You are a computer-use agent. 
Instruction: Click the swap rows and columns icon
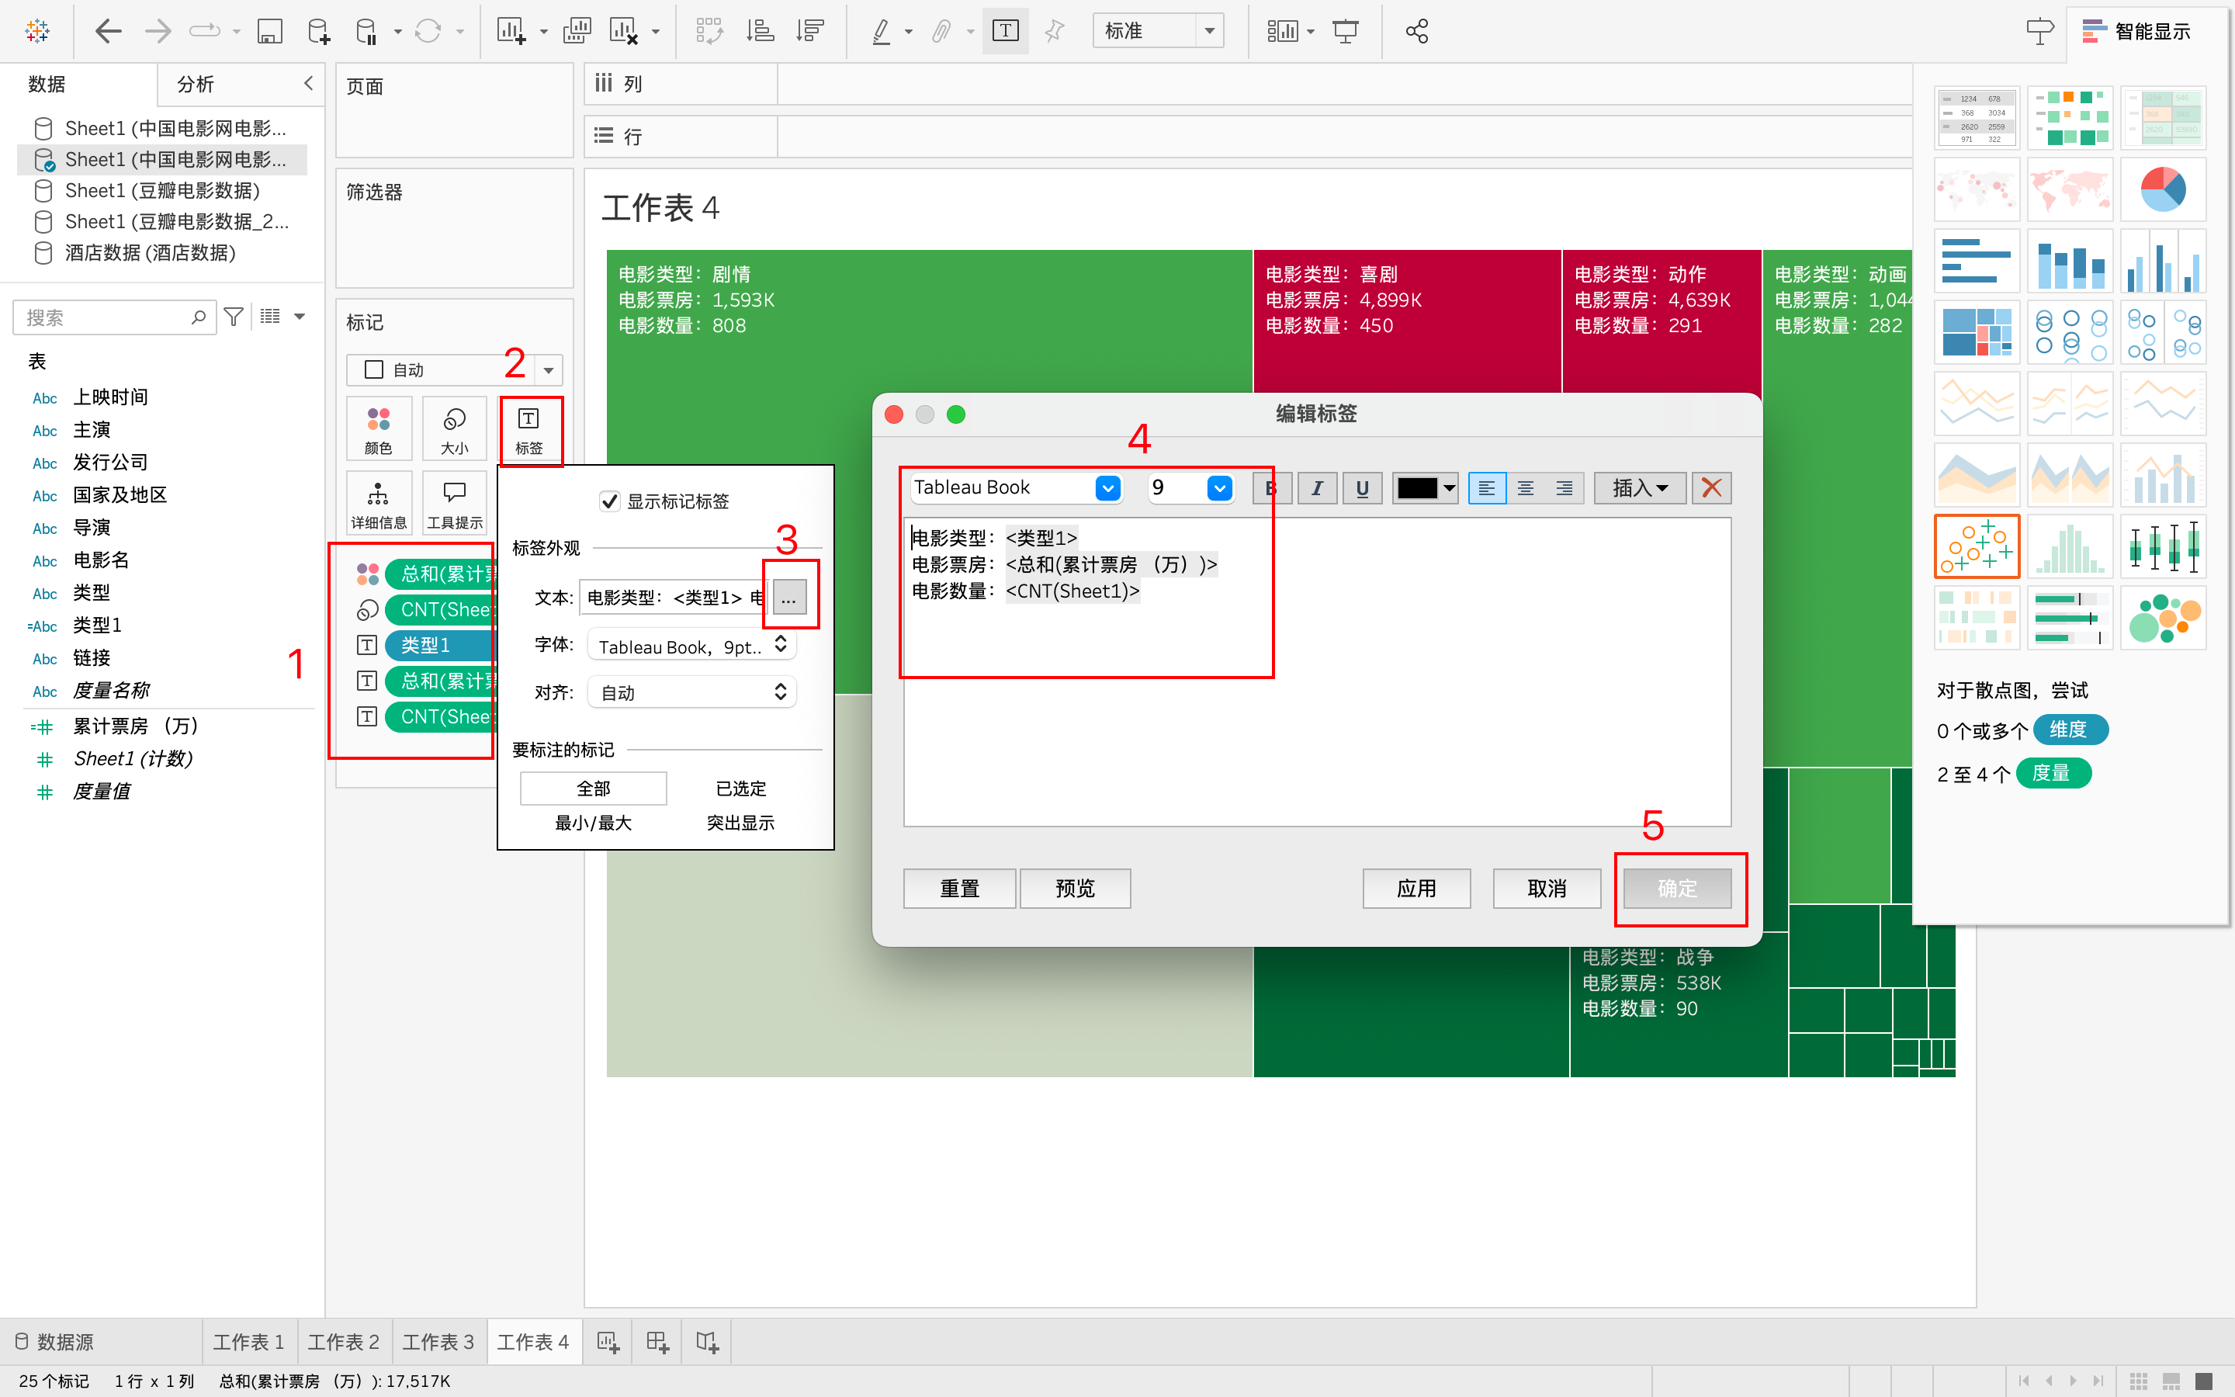coord(709,31)
